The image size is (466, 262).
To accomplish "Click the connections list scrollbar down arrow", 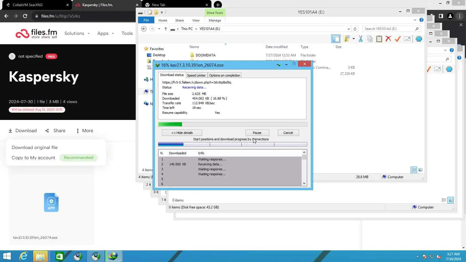I will tap(304, 183).
